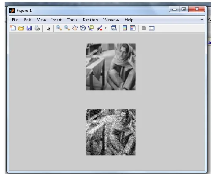Minimize the Figure 1 window
The height and width of the screenshot is (174, 212).
[174, 9]
